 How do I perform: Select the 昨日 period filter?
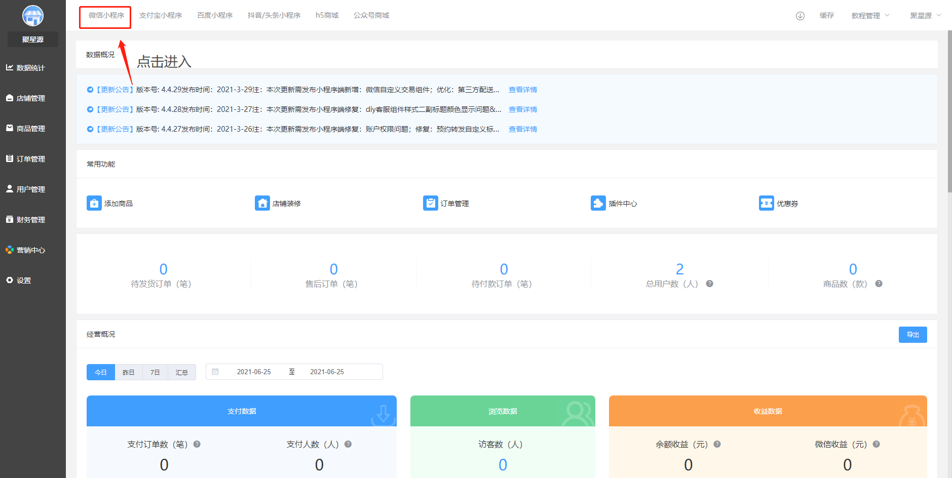coord(129,372)
